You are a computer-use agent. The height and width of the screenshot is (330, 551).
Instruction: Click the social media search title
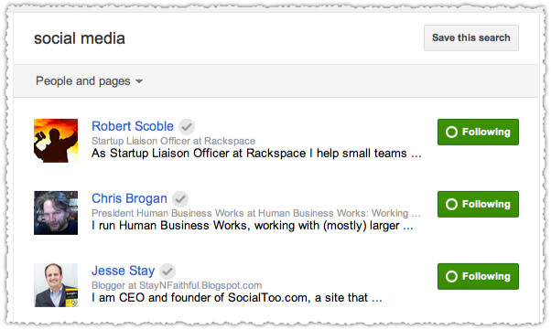pos(80,38)
